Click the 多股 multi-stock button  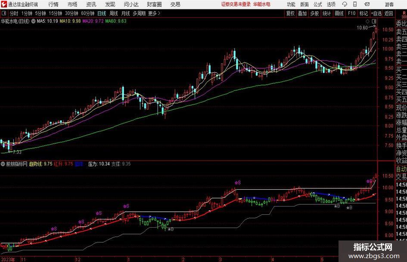point(314,13)
